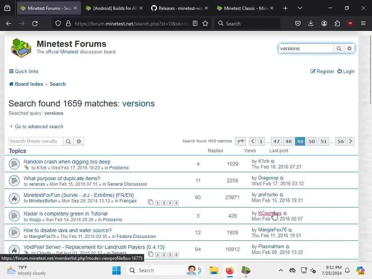Open Windows Start menu
The width and height of the screenshot is (372, 279).
pyautogui.click(x=116, y=270)
